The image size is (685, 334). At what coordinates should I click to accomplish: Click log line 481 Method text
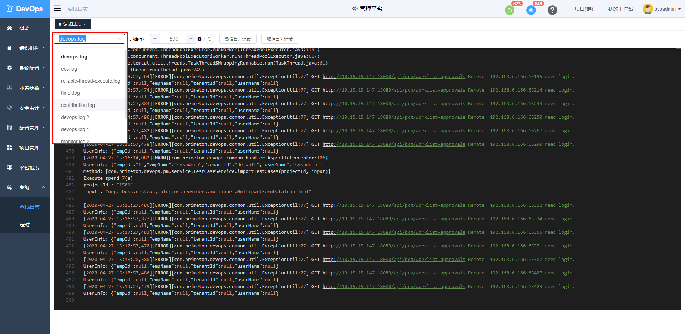pyautogui.click(x=207, y=171)
